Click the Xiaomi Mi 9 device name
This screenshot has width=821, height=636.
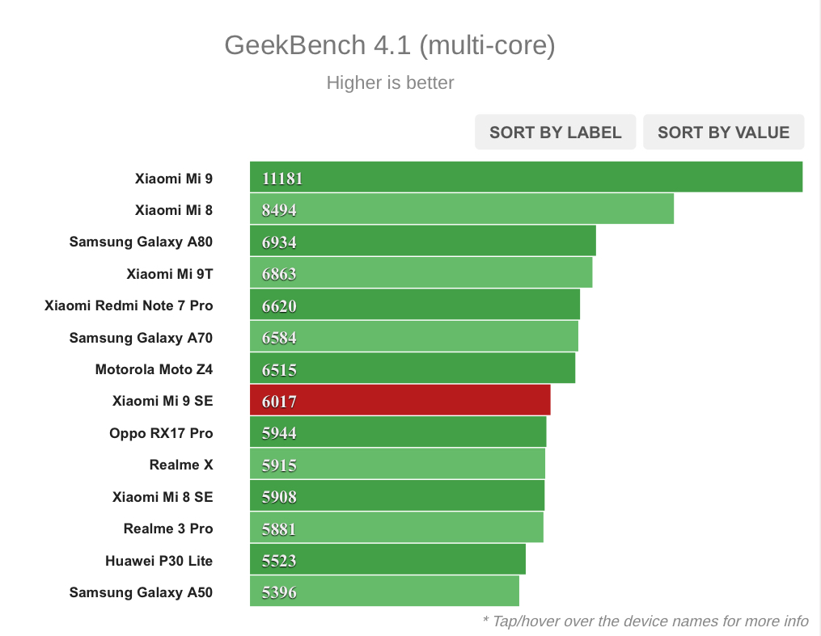174,178
